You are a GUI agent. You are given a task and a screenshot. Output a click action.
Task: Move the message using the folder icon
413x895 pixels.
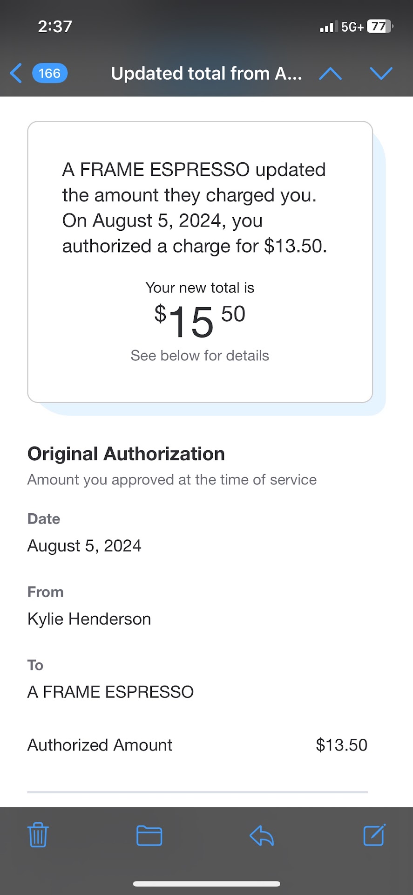coord(149,835)
